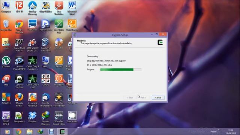The width and height of the screenshot is (240, 135).
Task: Select the UltraISO disc icon
Action: pyautogui.click(x=59, y=43)
